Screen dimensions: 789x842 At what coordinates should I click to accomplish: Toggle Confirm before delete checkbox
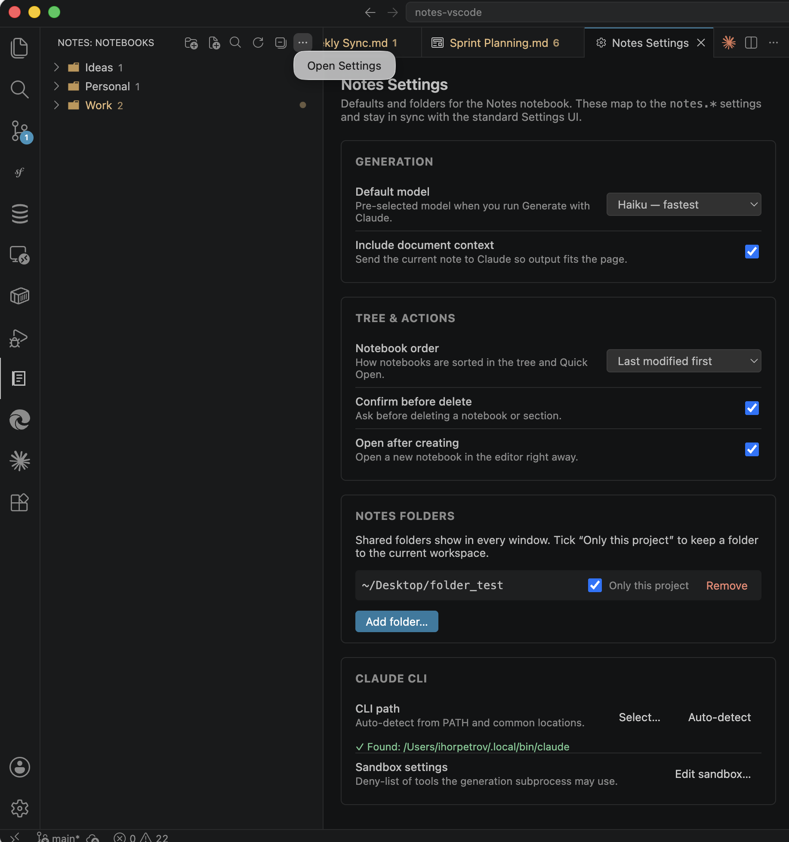click(752, 408)
